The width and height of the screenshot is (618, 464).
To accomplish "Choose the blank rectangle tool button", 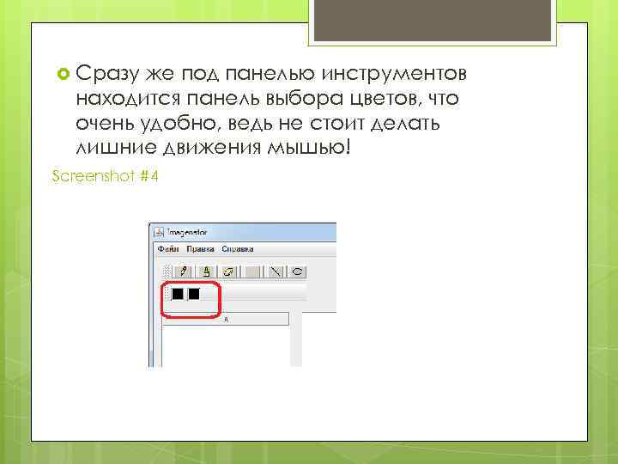I will [252, 272].
